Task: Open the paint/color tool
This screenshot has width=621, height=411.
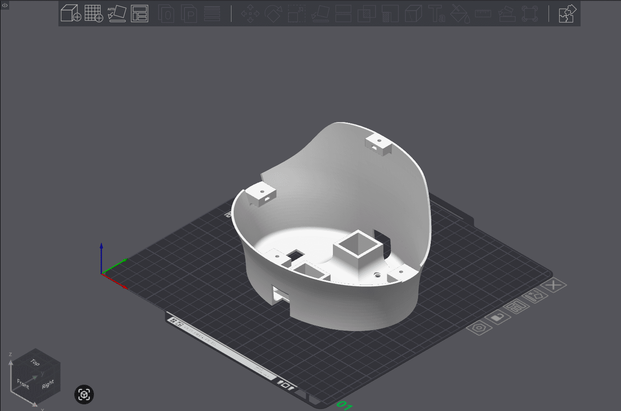Action: click(x=460, y=14)
